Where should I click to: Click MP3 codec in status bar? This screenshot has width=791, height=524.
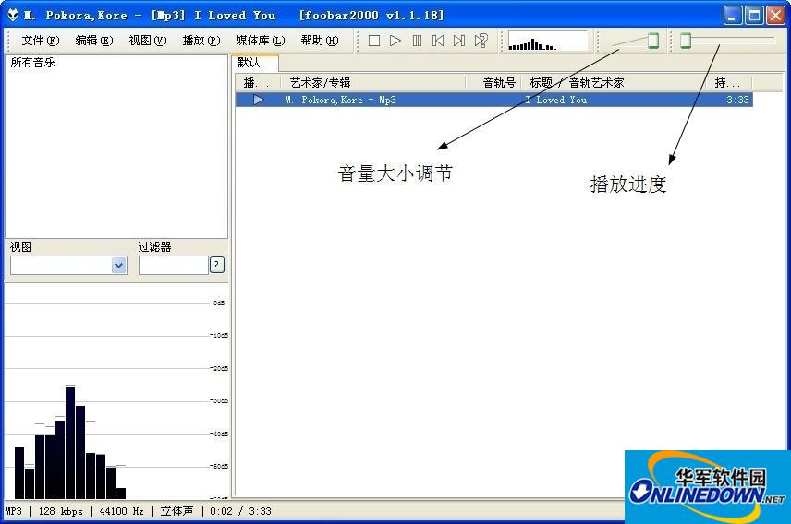(x=14, y=511)
